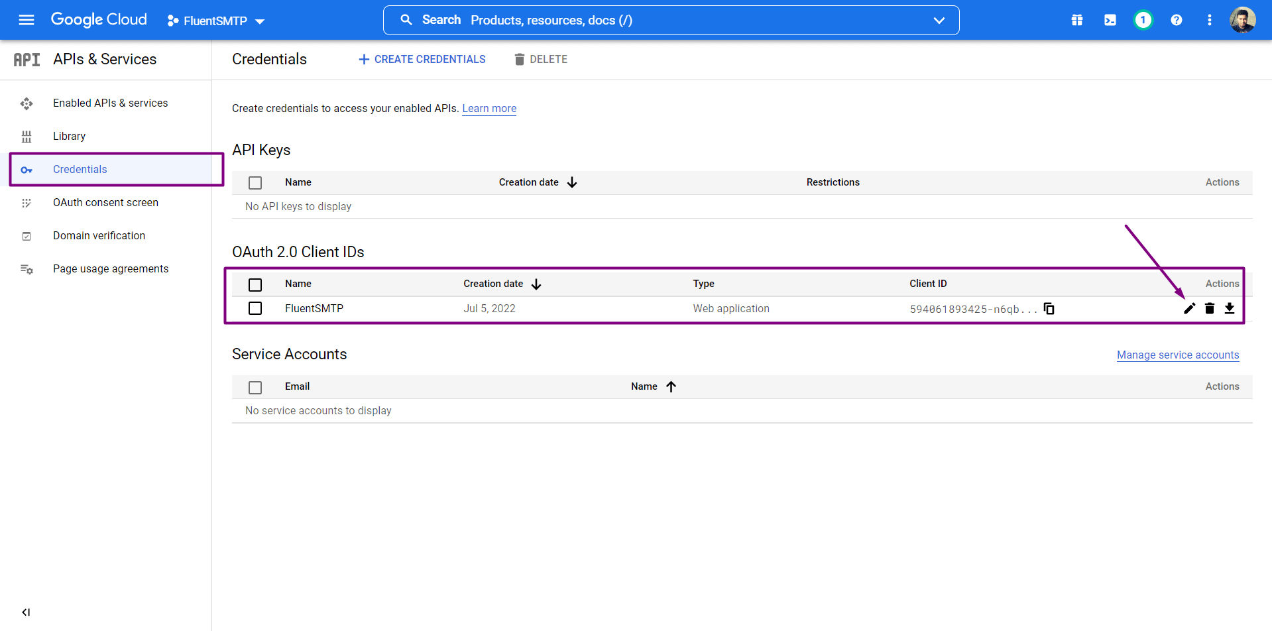
Task: Open the gift free trial icon
Action: coord(1077,20)
